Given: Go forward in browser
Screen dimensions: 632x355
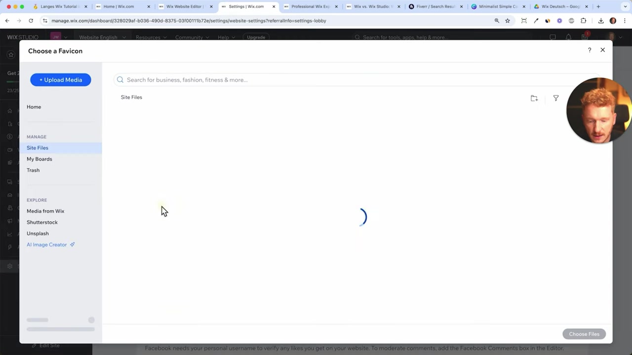Looking at the screenshot, I should tap(19, 21).
